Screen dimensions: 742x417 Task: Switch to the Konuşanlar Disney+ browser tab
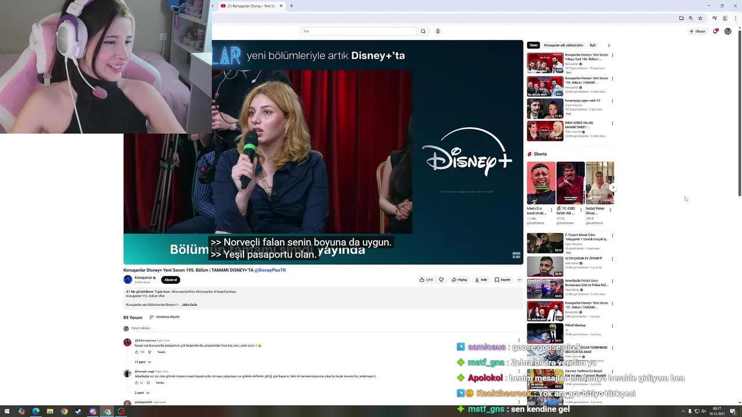click(251, 6)
